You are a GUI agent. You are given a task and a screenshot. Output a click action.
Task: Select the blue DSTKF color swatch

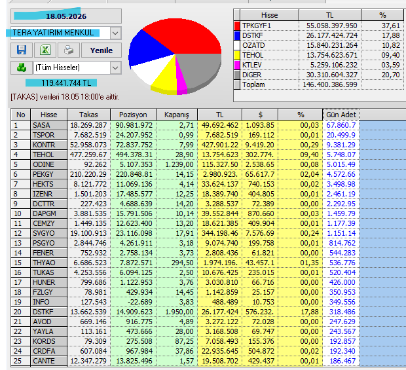point(237,36)
